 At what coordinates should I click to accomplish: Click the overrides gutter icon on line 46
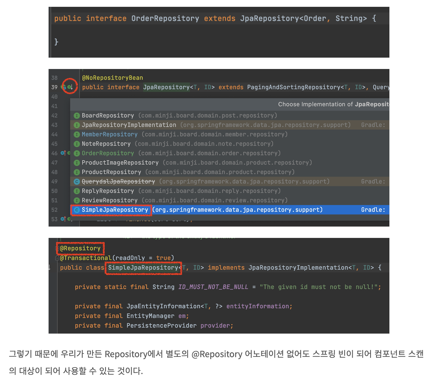click(x=63, y=153)
